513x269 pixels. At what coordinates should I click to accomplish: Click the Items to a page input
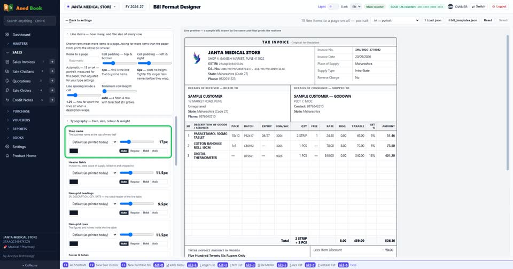[x=82, y=60]
